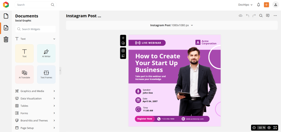The height and width of the screenshot is (132, 281).
Task: Open the trash bin in left sidebar
Action: tap(6, 40)
